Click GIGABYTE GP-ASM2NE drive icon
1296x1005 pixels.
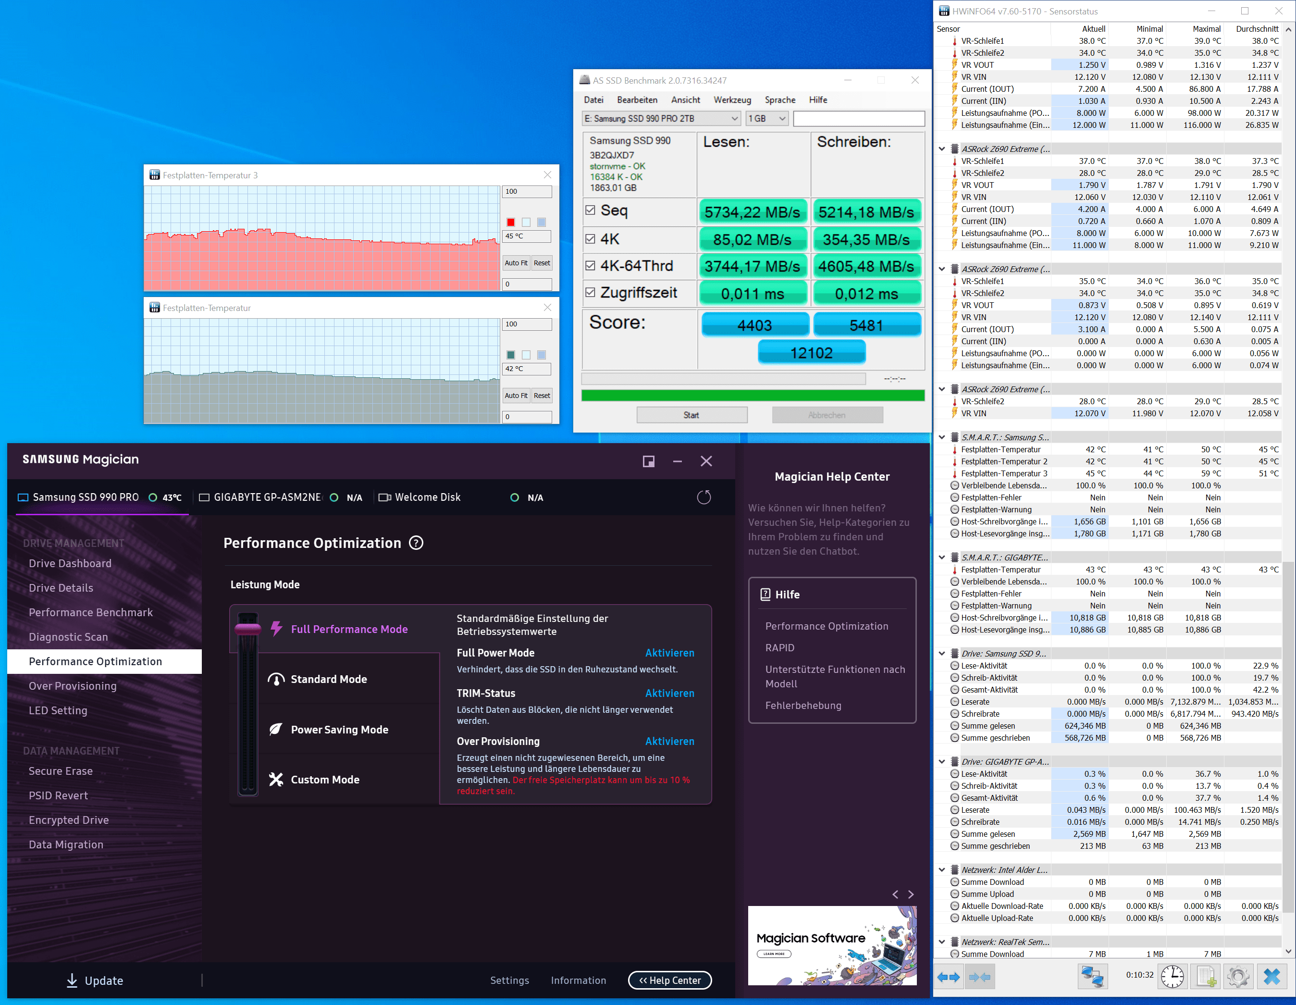[204, 497]
